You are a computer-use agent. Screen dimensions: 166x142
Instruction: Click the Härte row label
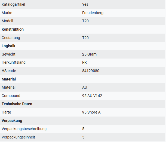[x=6, y=112]
